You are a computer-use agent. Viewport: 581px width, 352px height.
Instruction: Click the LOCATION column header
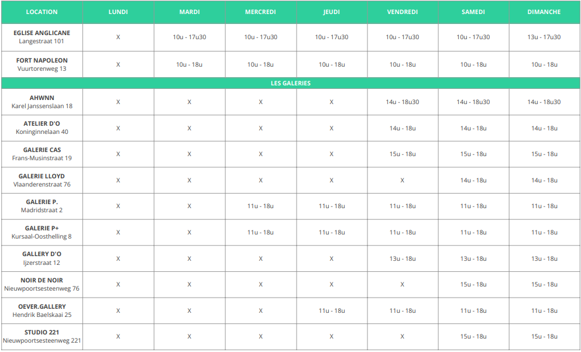point(42,12)
